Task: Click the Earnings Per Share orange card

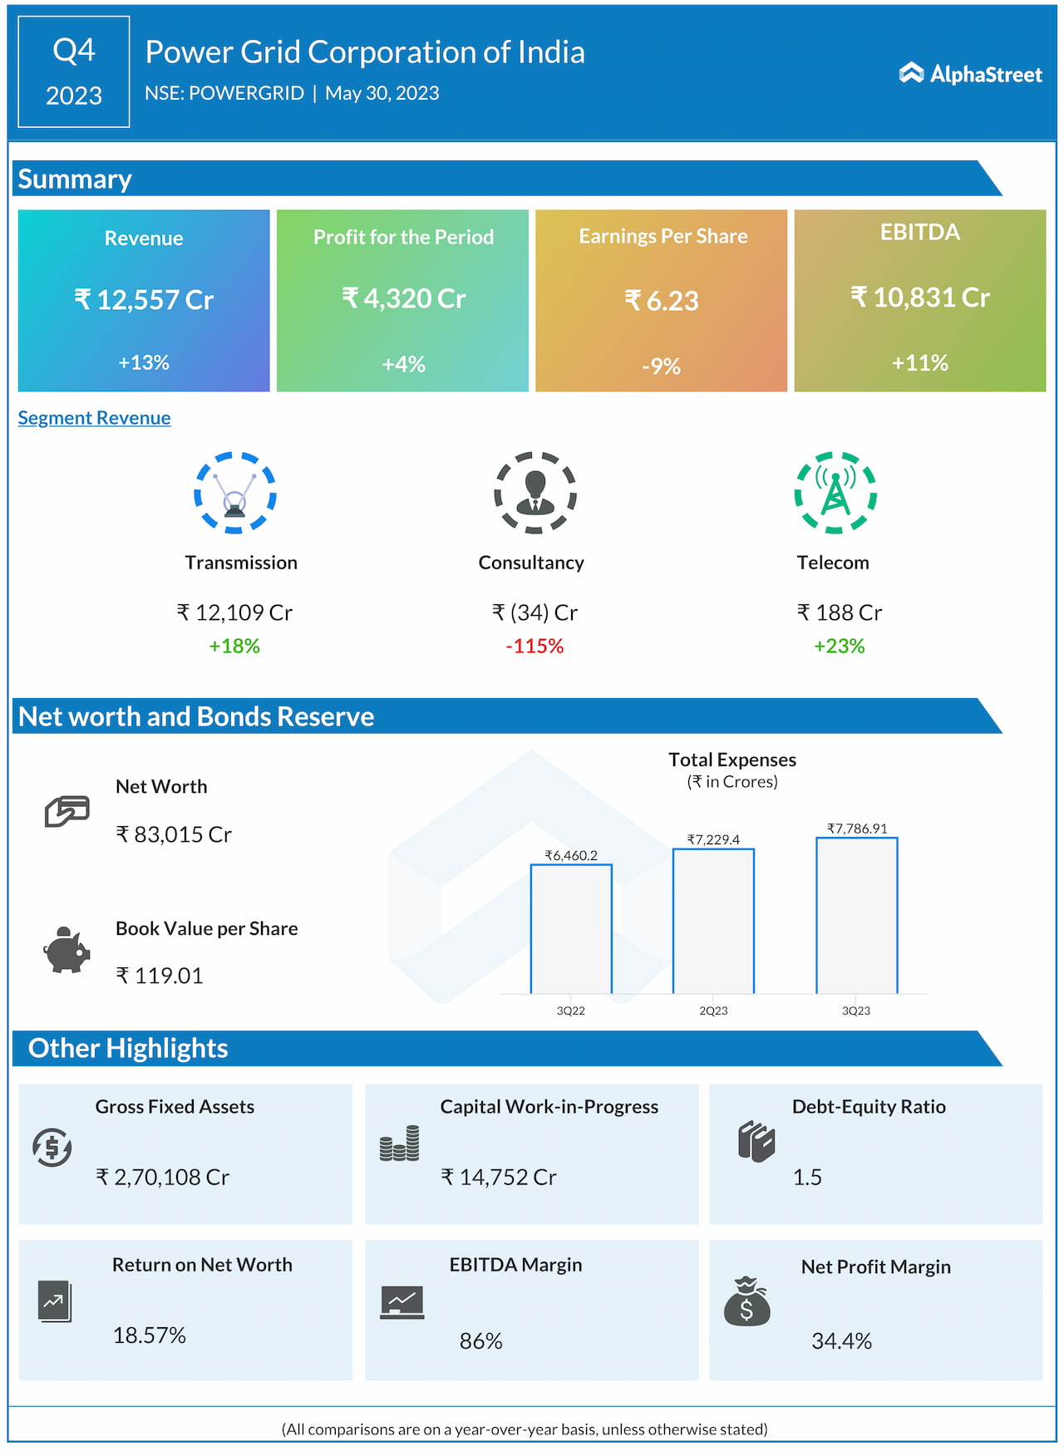Action: [x=661, y=300]
